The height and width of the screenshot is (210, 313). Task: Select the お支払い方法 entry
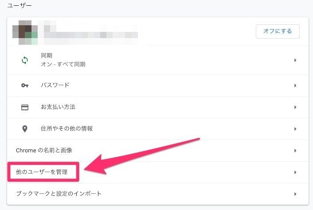tap(58, 107)
